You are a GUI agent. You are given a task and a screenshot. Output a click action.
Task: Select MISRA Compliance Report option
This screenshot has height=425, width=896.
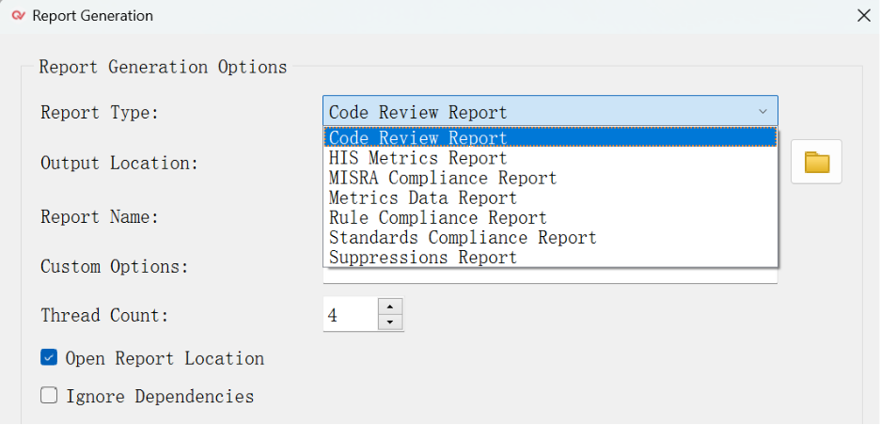[x=442, y=178]
